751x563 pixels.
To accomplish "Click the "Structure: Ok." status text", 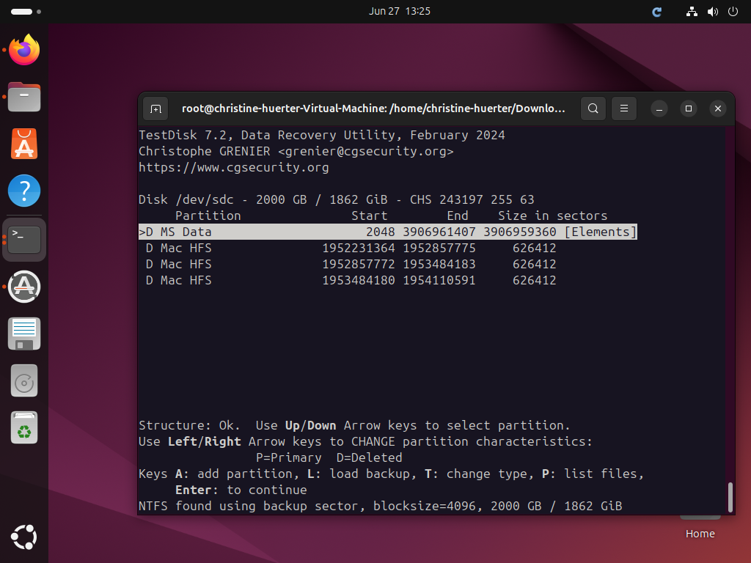I will tap(189, 425).
